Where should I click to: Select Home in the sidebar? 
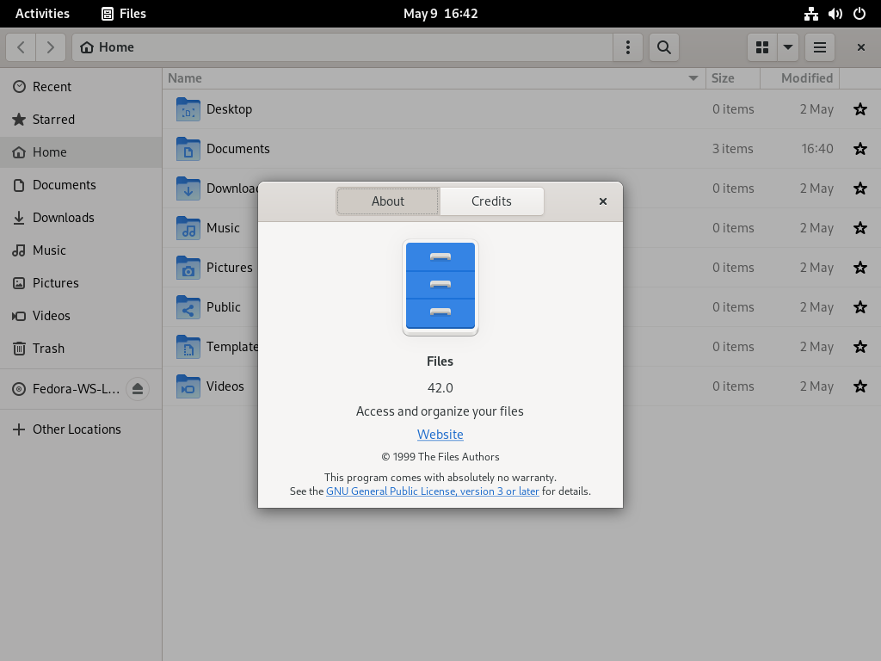[81, 151]
